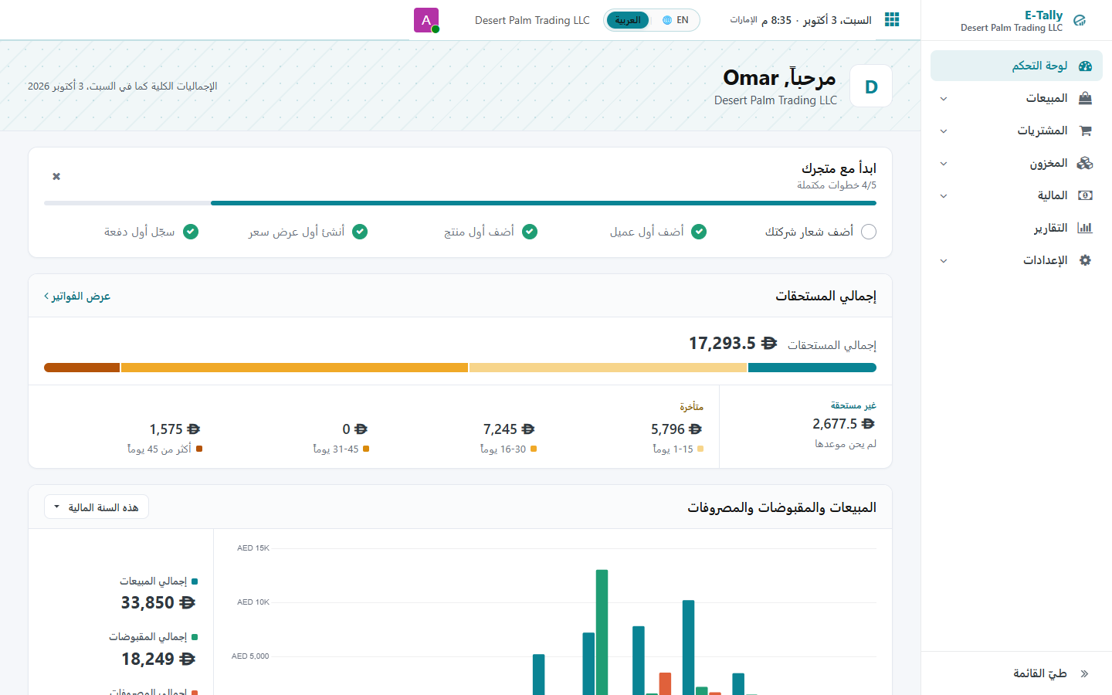Expand the المالية menu chevron
This screenshot has width=1112, height=695.
944,196
